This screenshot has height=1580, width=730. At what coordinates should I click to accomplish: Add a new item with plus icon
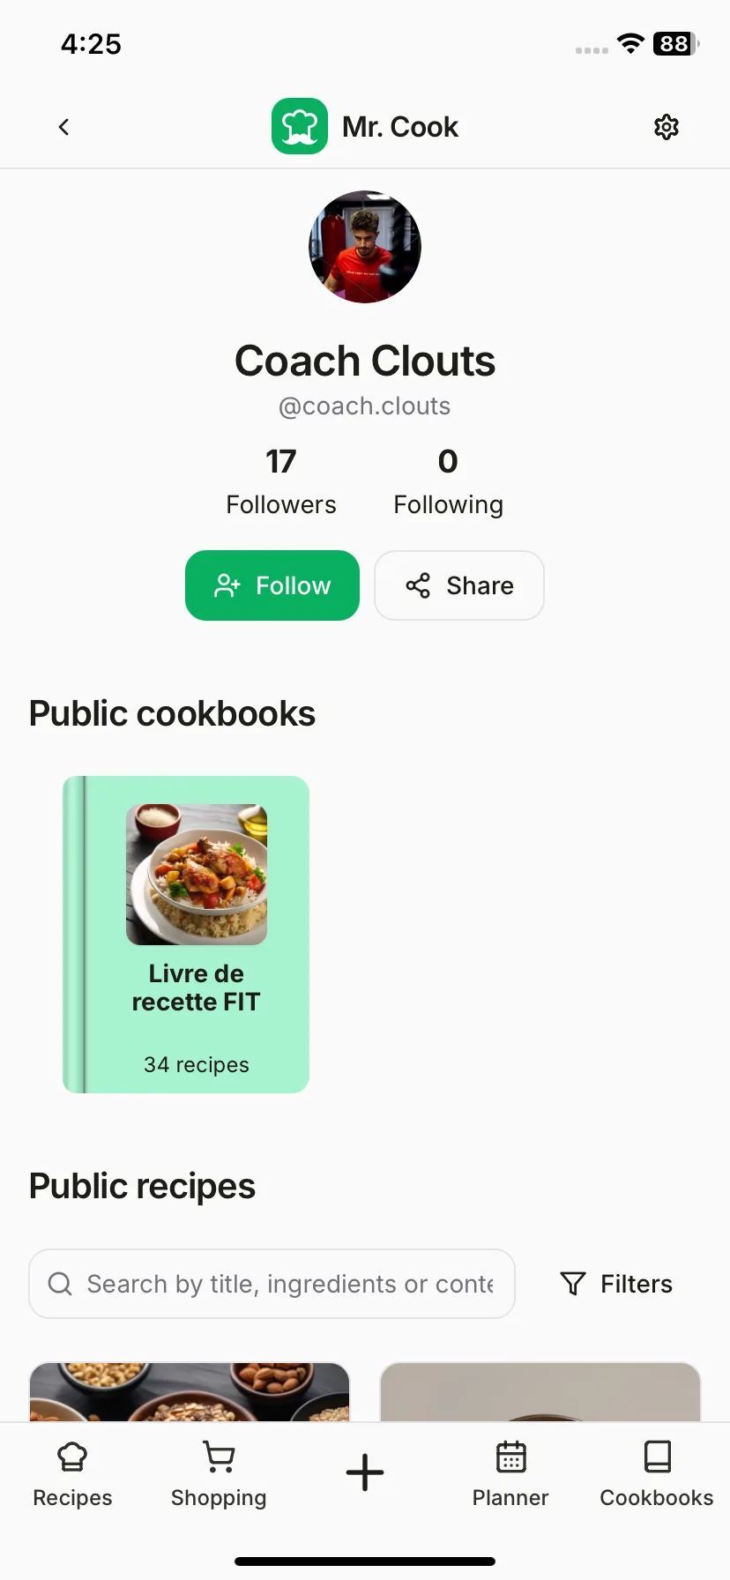point(365,1472)
